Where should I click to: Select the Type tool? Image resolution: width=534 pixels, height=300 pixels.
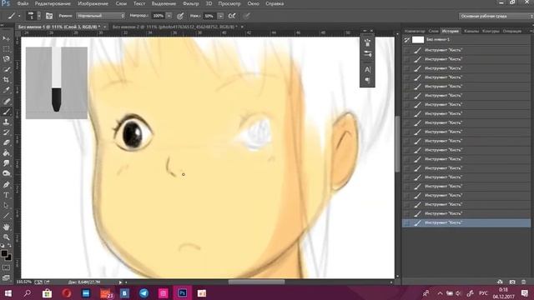pos(6,195)
